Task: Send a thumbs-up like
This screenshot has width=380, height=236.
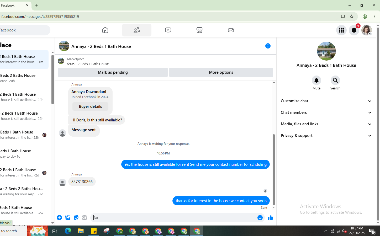Action: [x=271, y=218]
